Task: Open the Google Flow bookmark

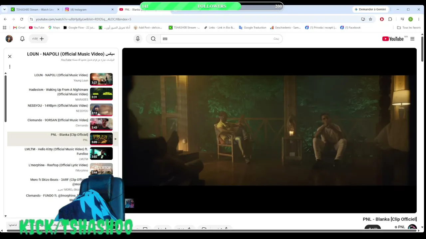Action: (79, 28)
